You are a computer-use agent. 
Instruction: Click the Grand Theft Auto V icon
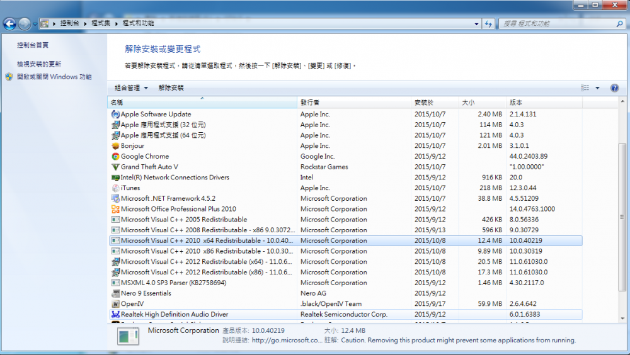click(x=115, y=167)
